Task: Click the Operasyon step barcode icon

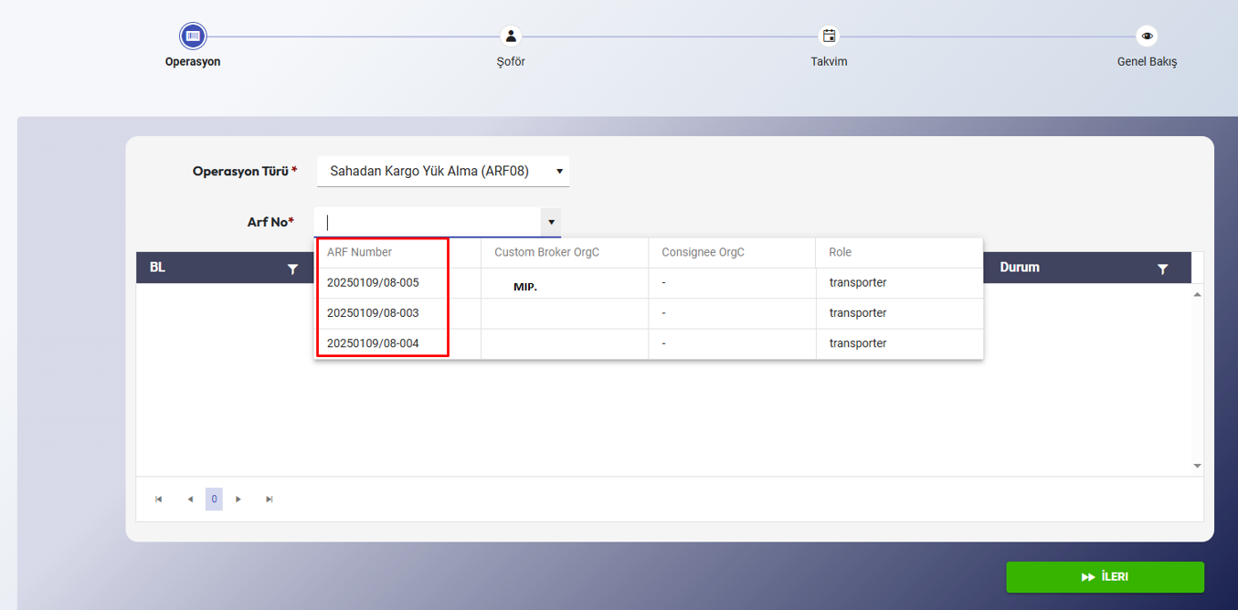Action: coord(193,37)
